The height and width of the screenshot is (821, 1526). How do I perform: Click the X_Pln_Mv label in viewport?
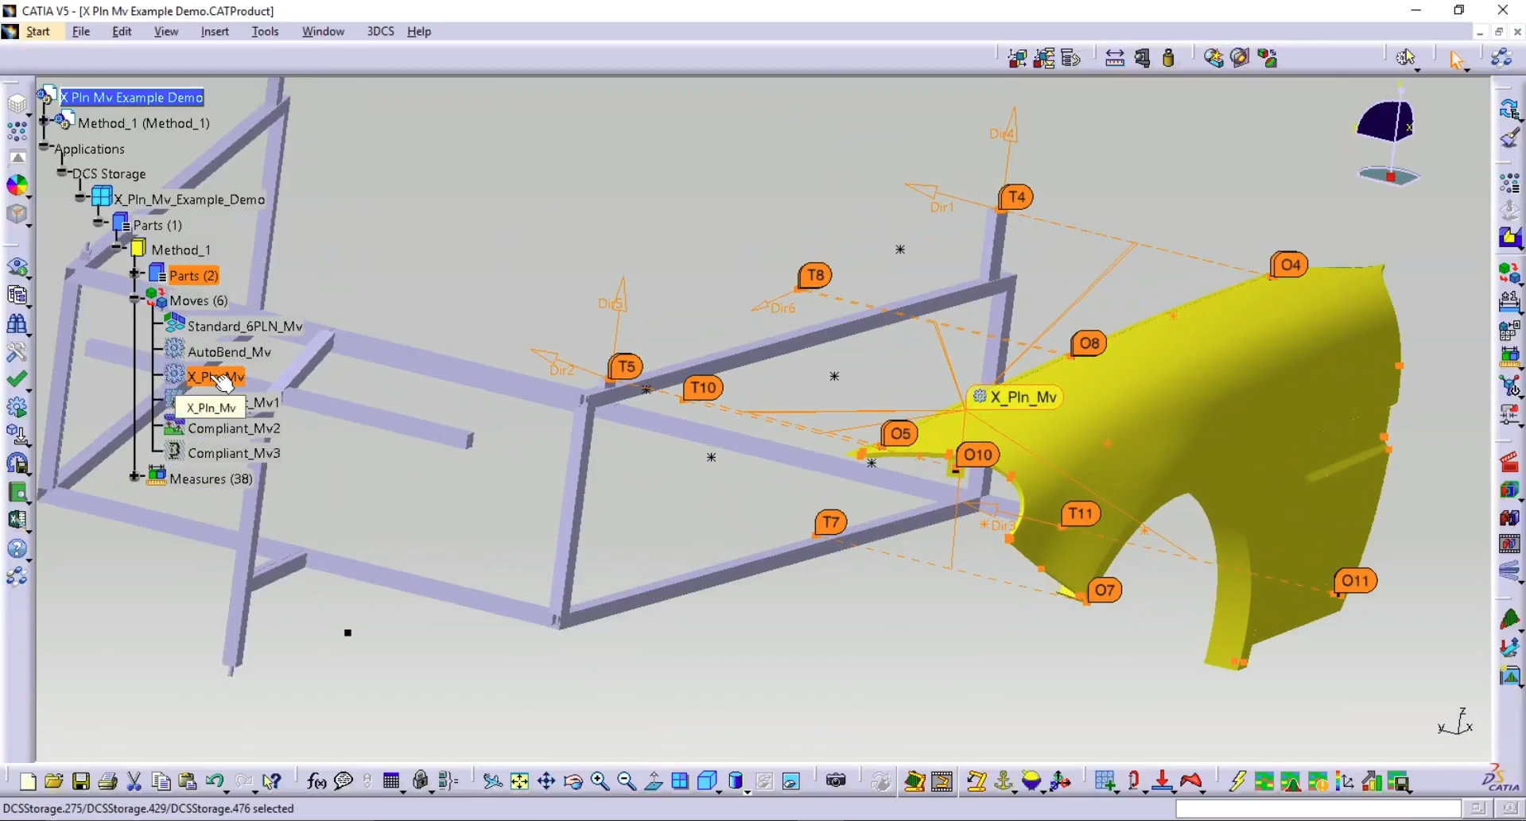[x=1015, y=397]
